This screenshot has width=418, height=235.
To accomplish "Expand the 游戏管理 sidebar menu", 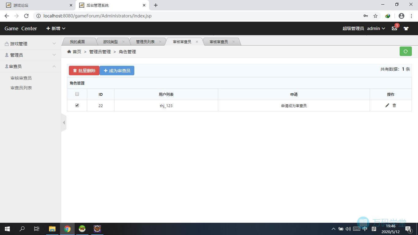I will [30, 44].
